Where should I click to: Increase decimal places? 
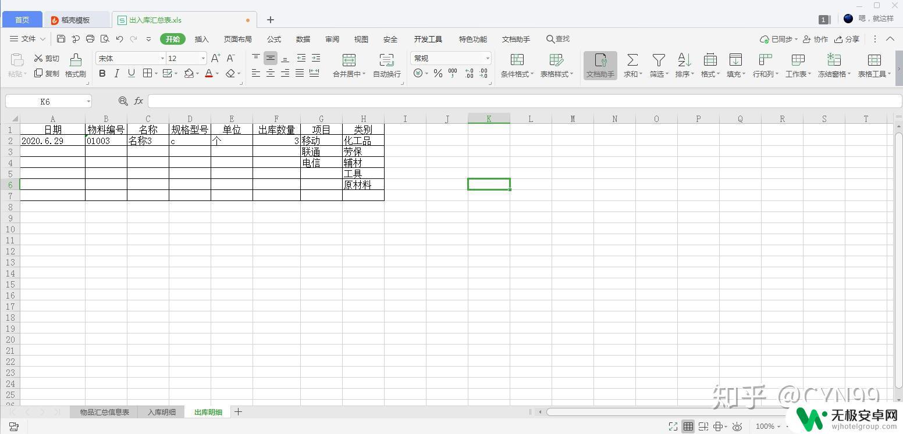[469, 73]
